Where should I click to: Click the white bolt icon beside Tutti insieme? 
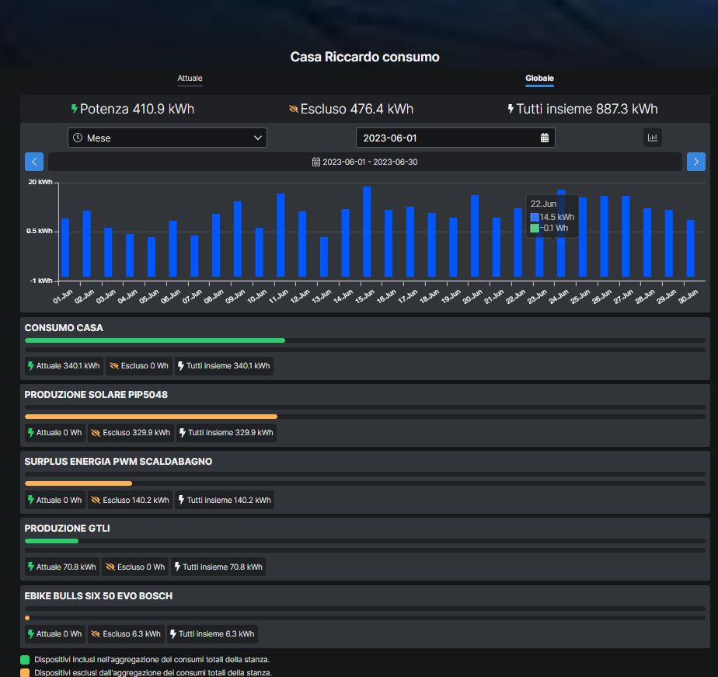[511, 109]
